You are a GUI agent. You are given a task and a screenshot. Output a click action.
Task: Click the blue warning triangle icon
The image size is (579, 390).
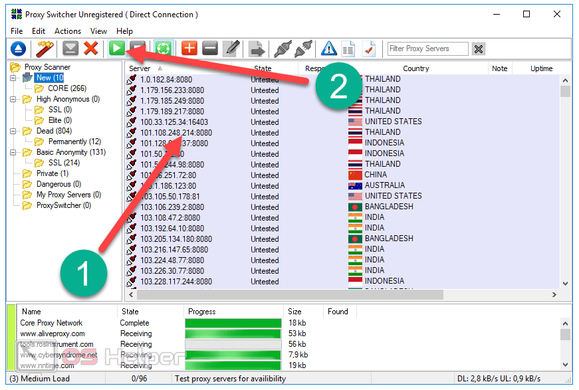328,49
